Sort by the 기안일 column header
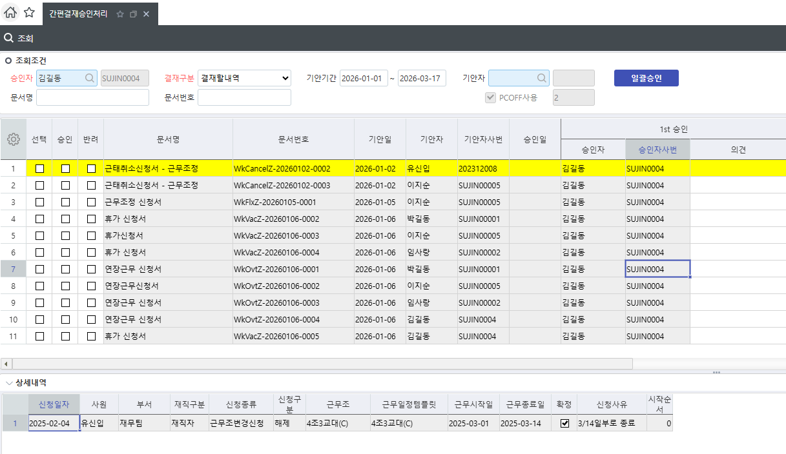The height and width of the screenshot is (454, 786). pos(380,139)
